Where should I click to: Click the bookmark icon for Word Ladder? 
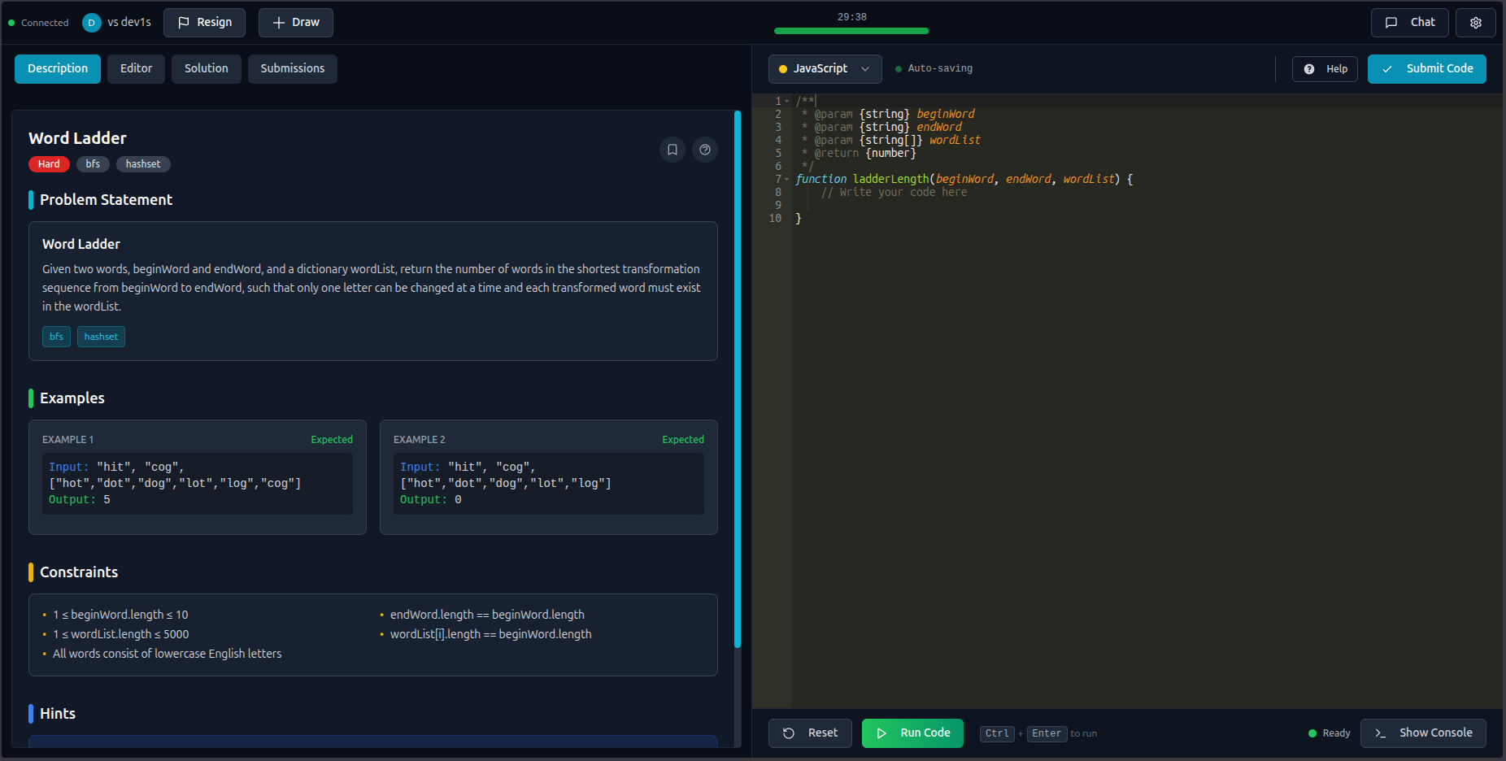pyautogui.click(x=672, y=150)
